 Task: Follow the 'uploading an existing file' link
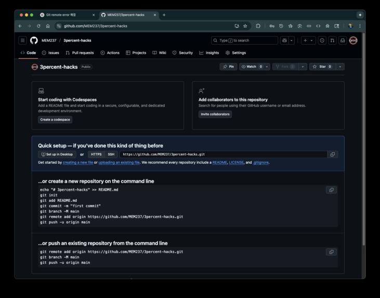click(119, 162)
